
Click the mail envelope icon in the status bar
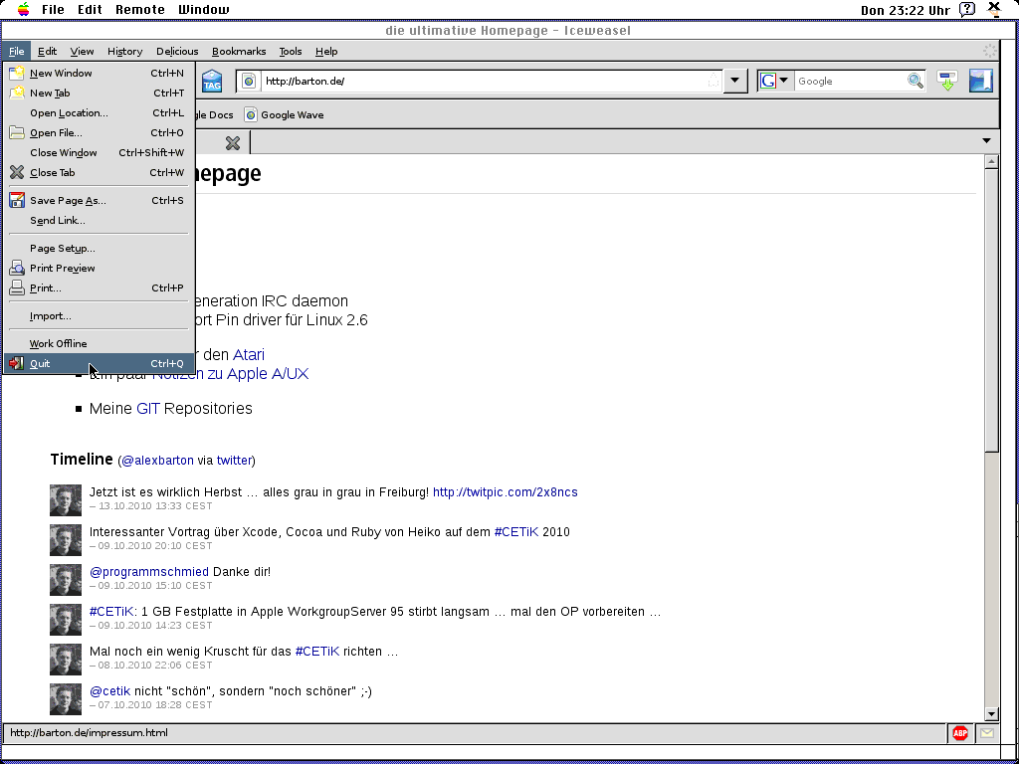(x=986, y=733)
